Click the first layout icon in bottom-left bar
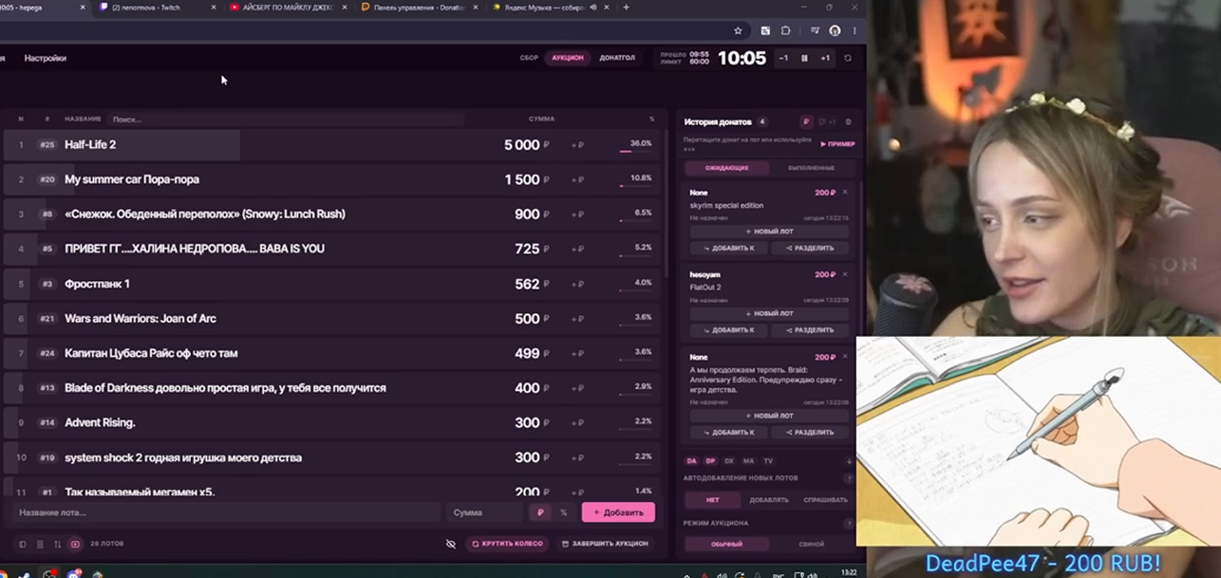The width and height of the screenshot is (1221, 578). click(x=23, y=544)
